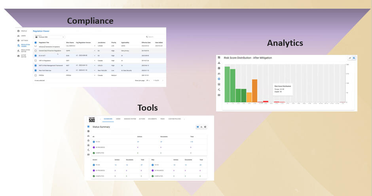This screenshot has width=372, height=196.
Task: Click the share icon in Analytics sidebar
Action: point(219,90)
